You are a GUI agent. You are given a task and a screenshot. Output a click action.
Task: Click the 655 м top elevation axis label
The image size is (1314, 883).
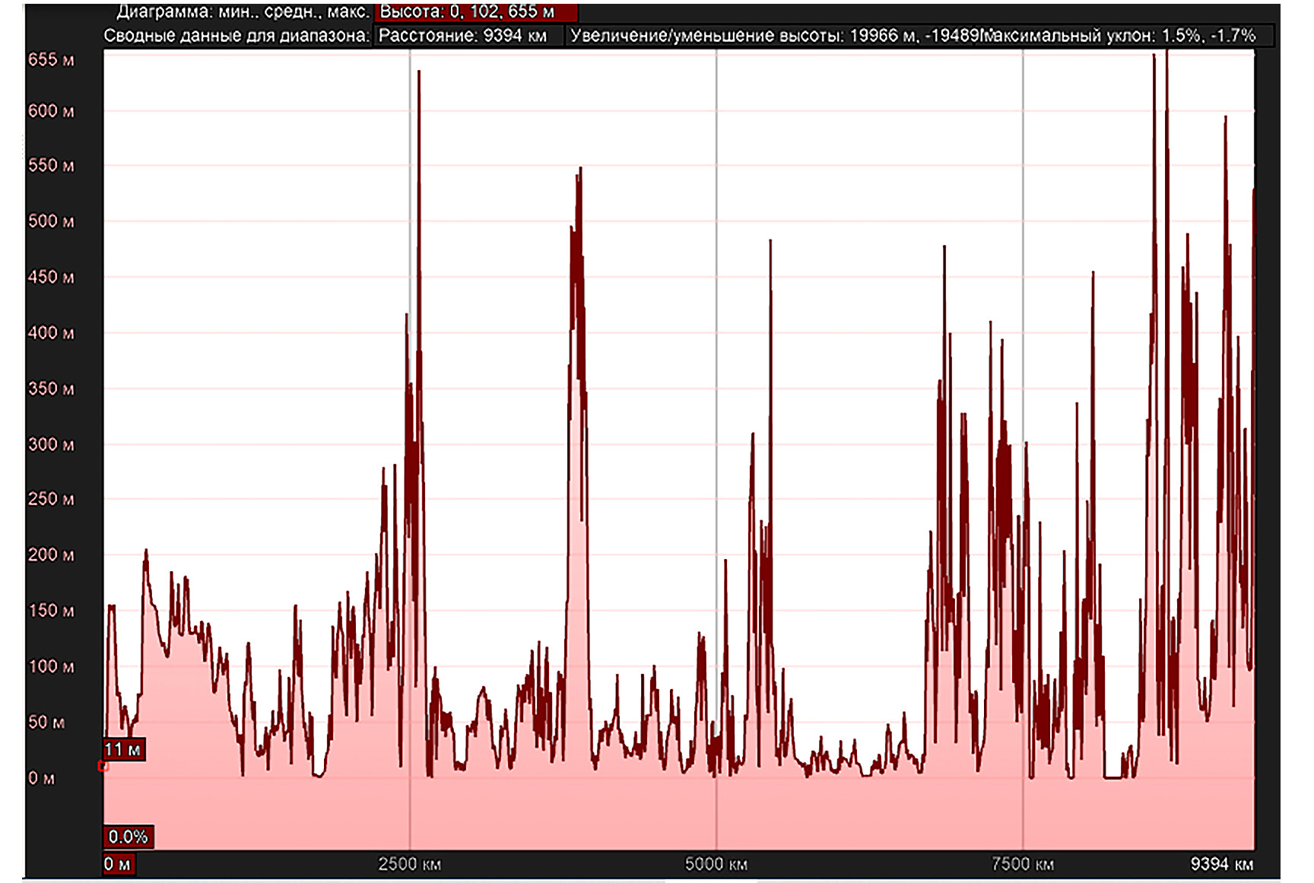pos(51,60)
